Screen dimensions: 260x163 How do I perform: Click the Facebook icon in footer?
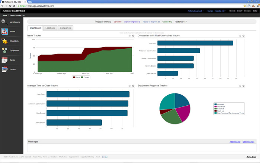(x=103, y=157)
